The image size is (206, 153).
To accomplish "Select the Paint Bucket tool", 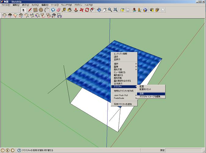I will (x=69, y=10).
